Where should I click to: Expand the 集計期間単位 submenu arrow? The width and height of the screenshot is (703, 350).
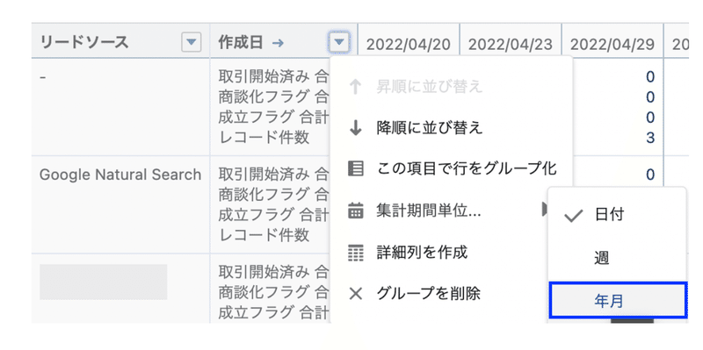pyautogui.click(x=544, y=209)
